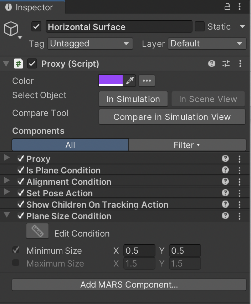Enable the Maximum Size checkbox
The height and width of the screenshot is (304, 251).
tap(16, 263)
